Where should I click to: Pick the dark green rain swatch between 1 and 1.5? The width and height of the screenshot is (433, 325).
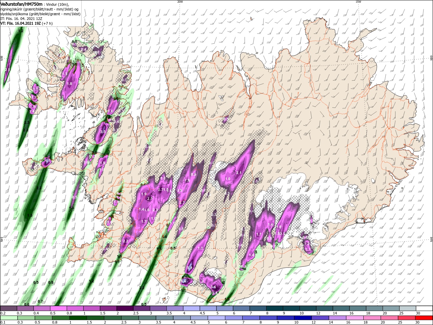coord(78,318)
